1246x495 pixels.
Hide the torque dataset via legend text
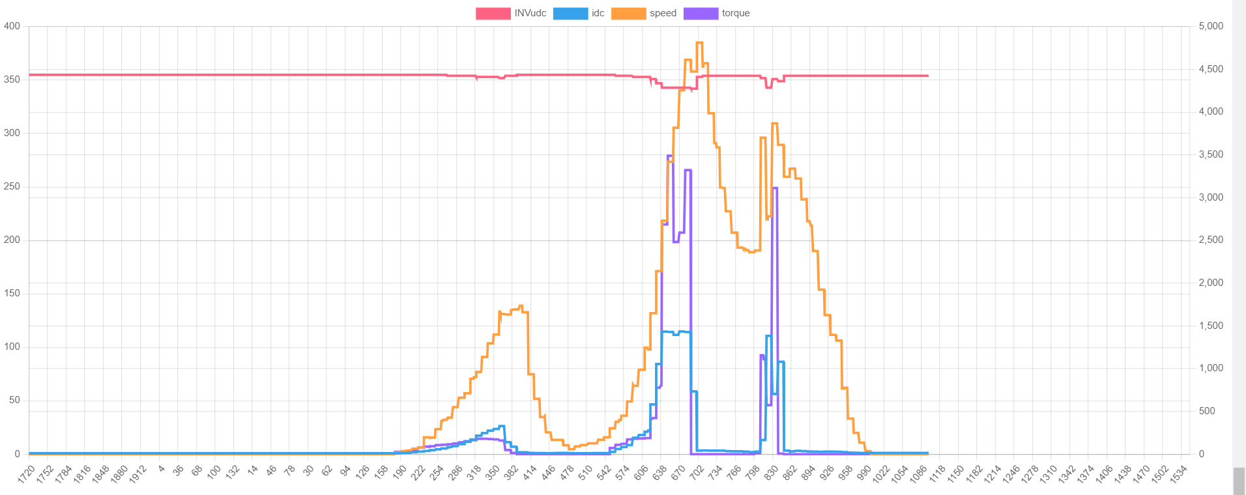click(x=736, y=14)
